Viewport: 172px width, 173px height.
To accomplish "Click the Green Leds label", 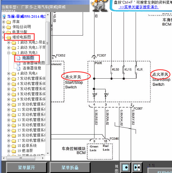I will coord(94,148).
